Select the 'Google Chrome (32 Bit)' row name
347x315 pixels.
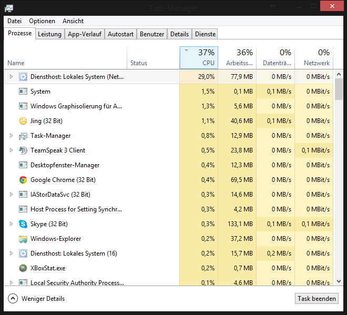tap(63, 180)
